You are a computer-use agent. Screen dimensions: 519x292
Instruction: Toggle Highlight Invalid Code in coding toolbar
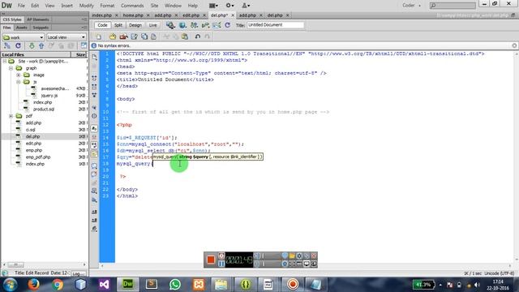click(x=94, y=137)
